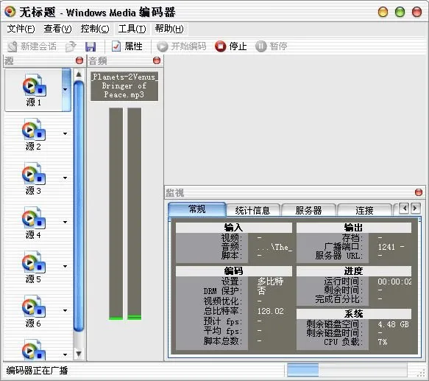Expand the dropdown arrow beside 源 2

coord(65,134)
